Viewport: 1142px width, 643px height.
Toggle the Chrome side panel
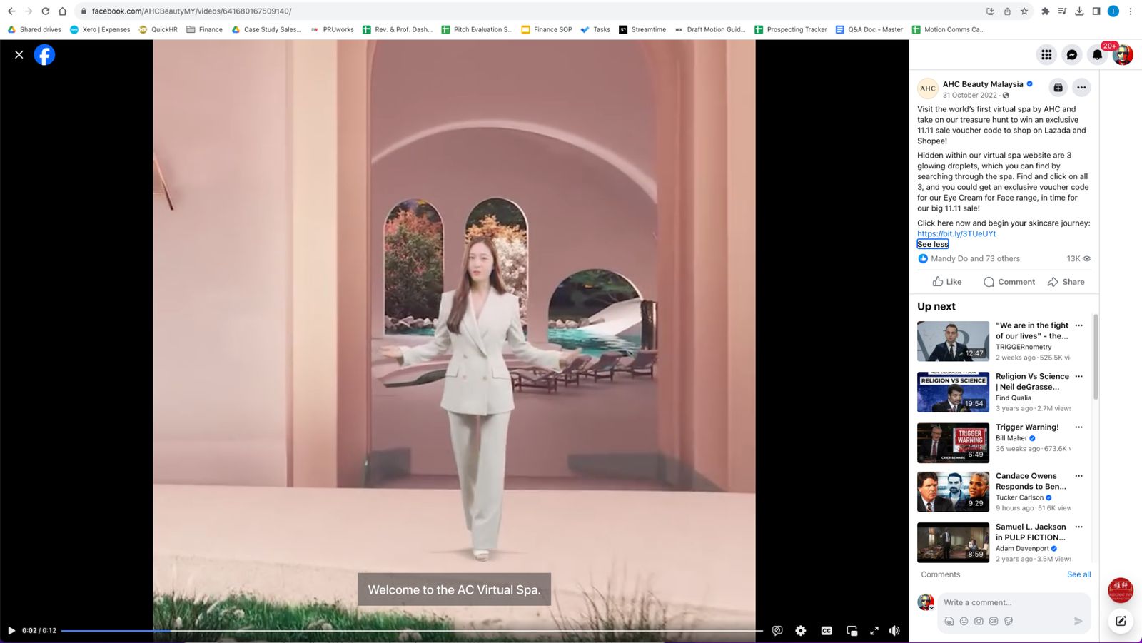tap(1096, 11)
